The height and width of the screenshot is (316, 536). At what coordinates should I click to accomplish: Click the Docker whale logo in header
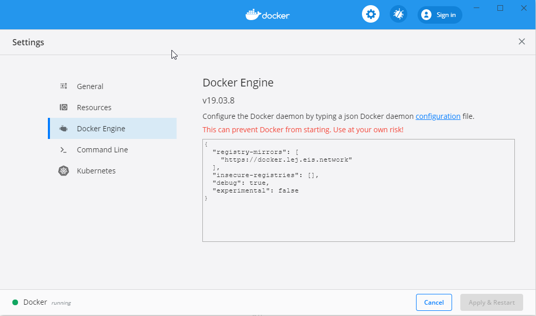pyautogui.click(x=253, y=14)
